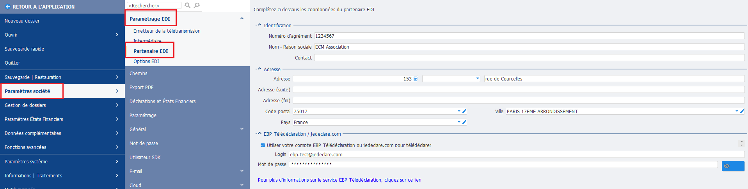Click the search magnifier icon next to Rechercher
748x189 pixels.
[x=187, y=5]
